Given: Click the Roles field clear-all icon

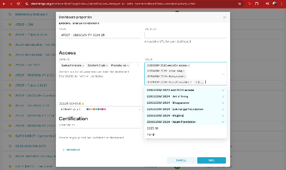Looking at the screenshot, I should click(x=223, y=74).
